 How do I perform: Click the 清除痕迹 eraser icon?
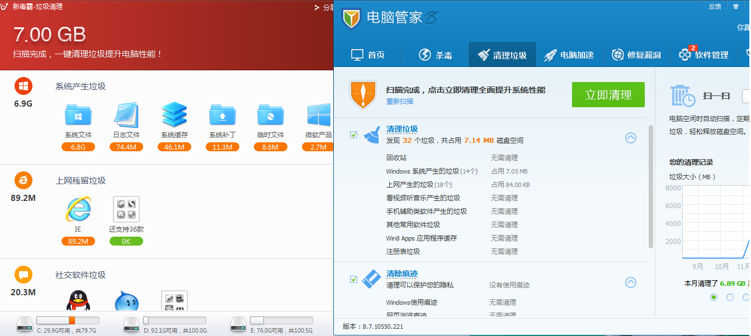point(371,279)
